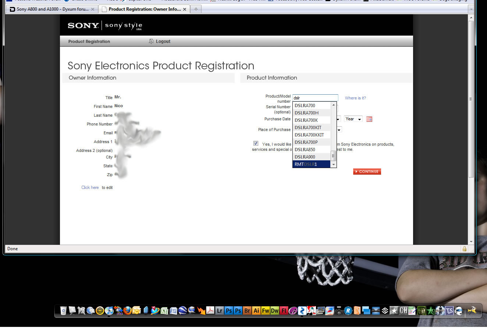Screen dimensions: 487x328
Task: Select DSLRA700P from the suggestion list
Action: [x=312, y=142]
